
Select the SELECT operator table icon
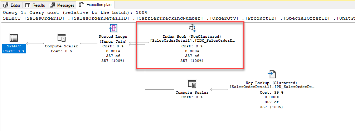(x=14, y=38)
